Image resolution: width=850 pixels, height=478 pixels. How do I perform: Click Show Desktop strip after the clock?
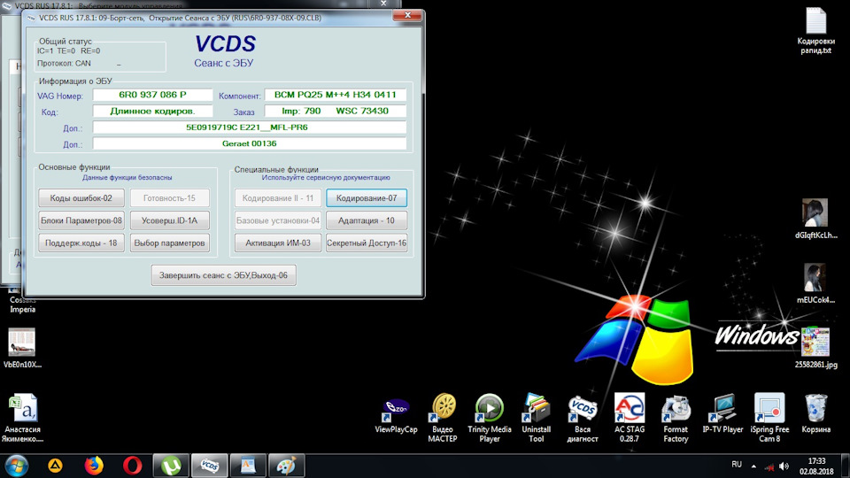pyautogui.click(x=845, y=466)
